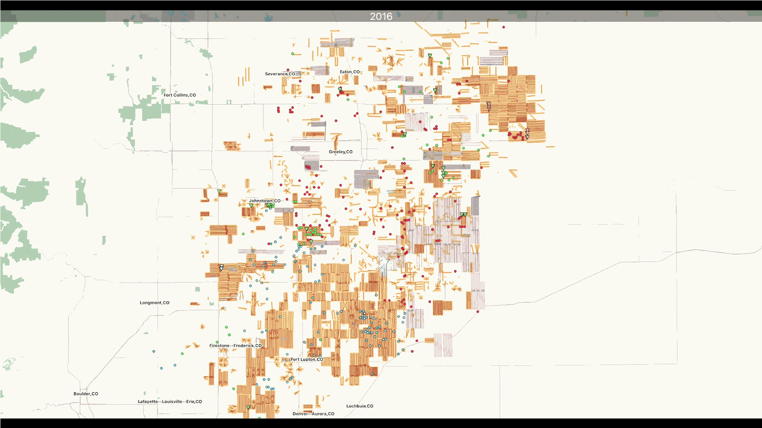Select the Lochbuie, CO label

(x=360, y=406)
